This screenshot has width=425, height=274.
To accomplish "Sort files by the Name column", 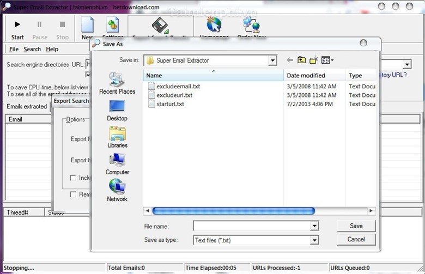I will [x=213, y=75].
